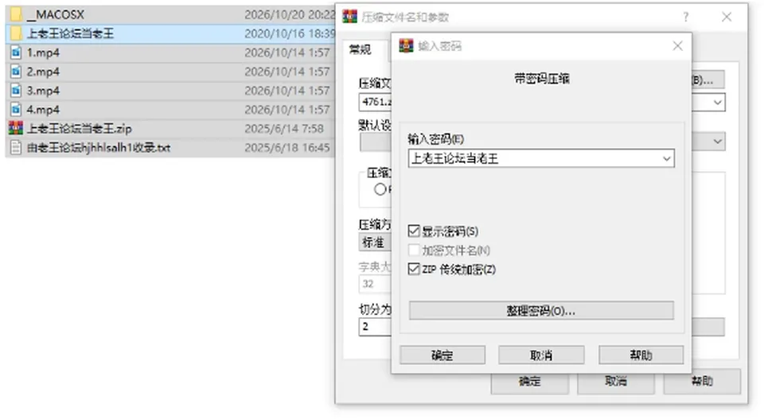Screen dimensions: 764x419
Task: Select the _MACOSX folder icon
Action: (16, 14)
